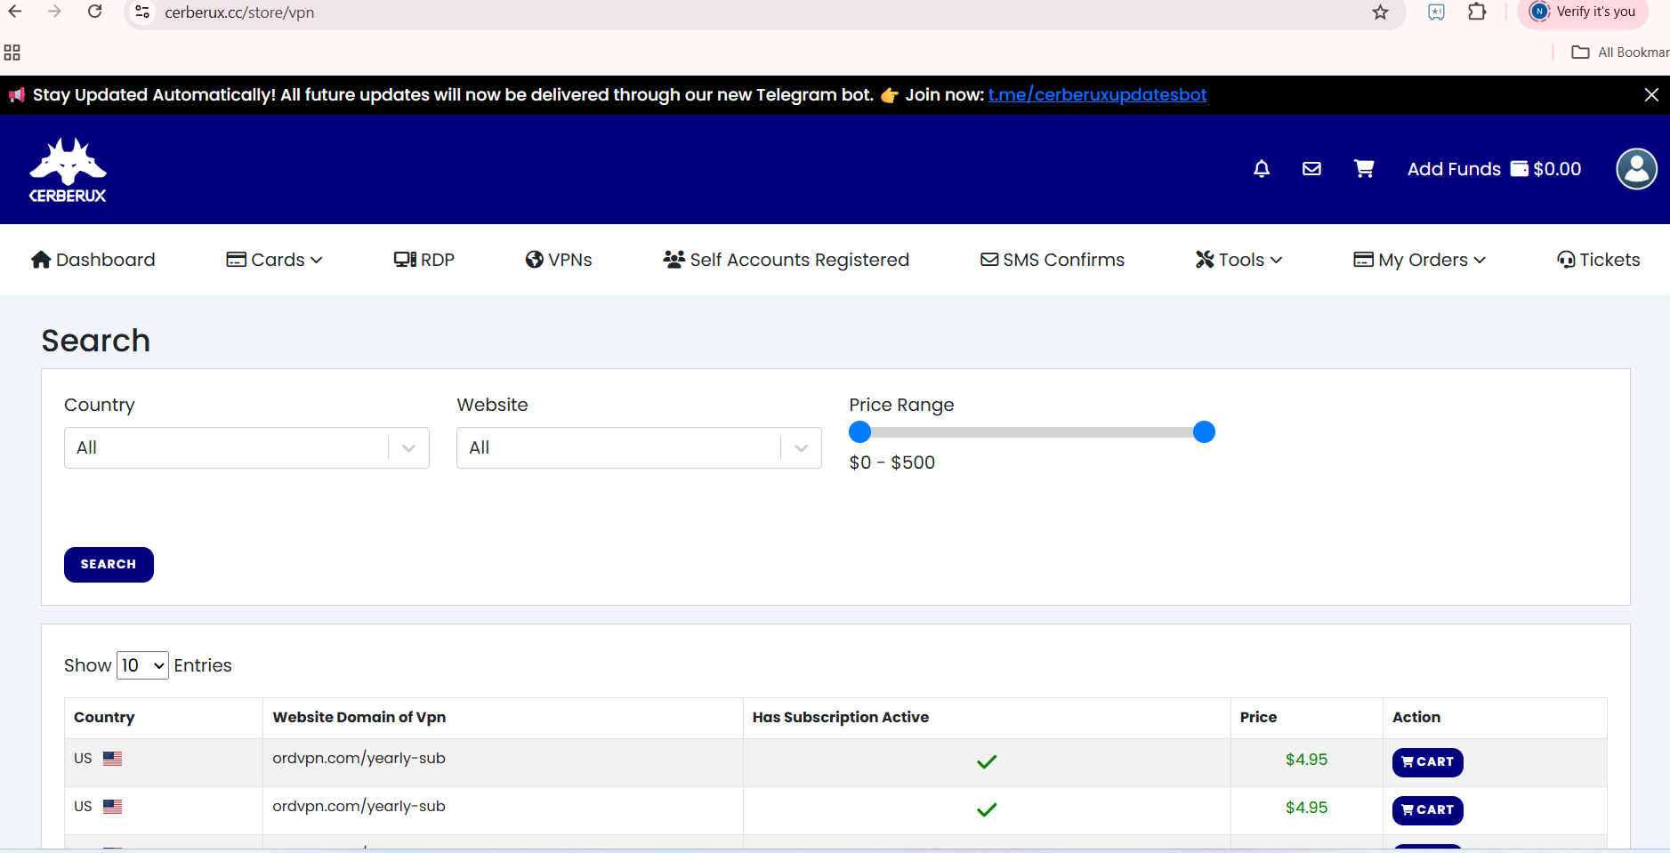The height and width of the screenshot is (853, 1670).
Task: Click the Cerberux logo
Action: point(68,170)
